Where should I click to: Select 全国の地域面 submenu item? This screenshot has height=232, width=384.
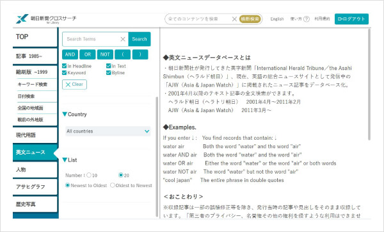point(30,108)
